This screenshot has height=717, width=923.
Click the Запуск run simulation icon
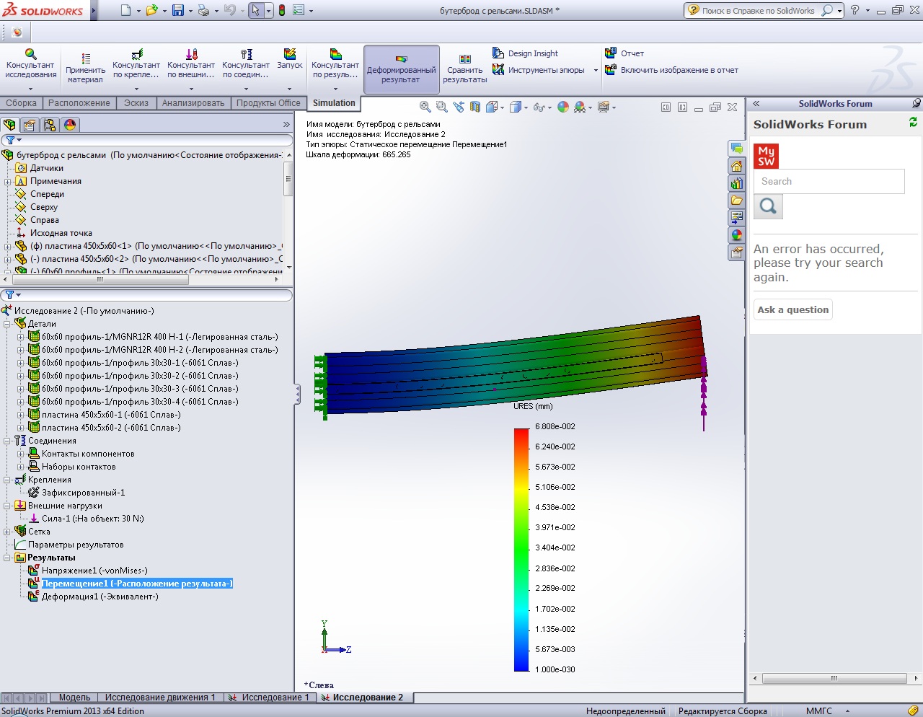pyautogui.click(x=289, y=55)
